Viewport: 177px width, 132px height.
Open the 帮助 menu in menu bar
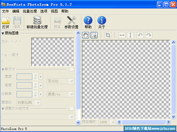click(x=65, y=11)
